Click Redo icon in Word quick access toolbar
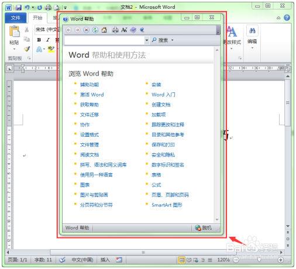Viewport: 296px width, 269px height. point(40,8)
